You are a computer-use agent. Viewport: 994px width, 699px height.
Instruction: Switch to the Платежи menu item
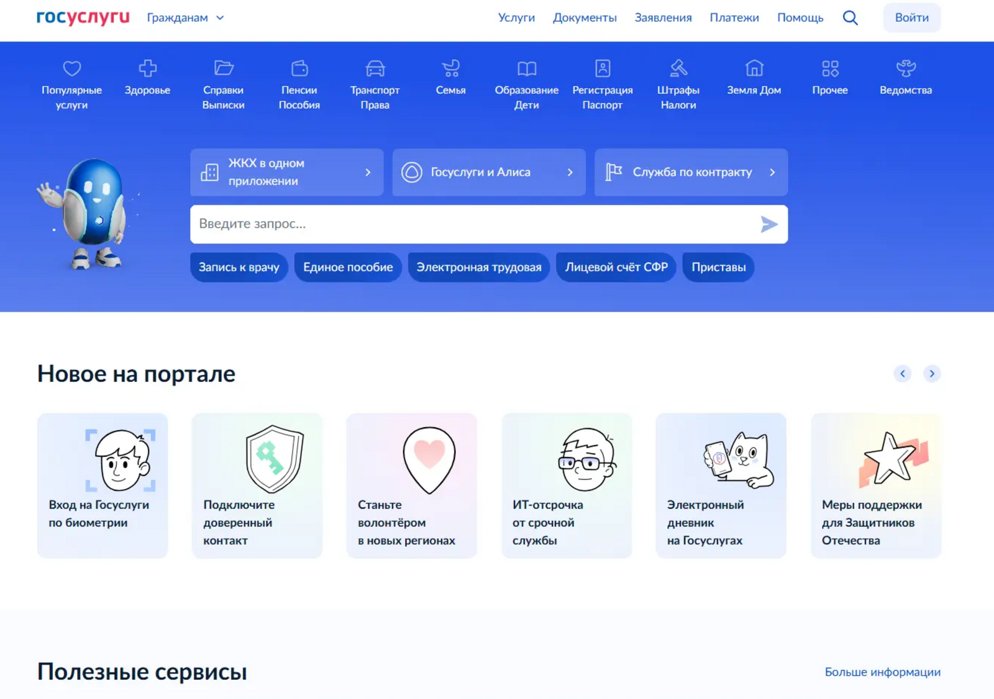click(734, 17)
